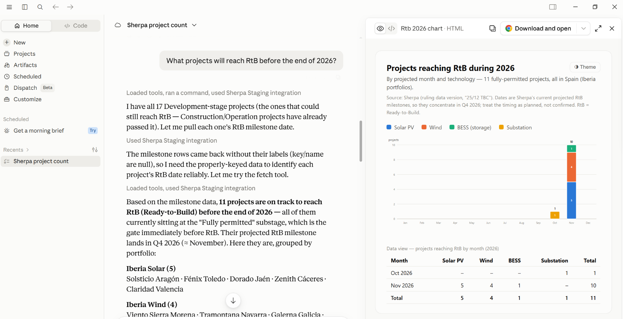Click the blue Solar PV bar segment
The height and width of the screenshot is (319, 623).
point(571,200)
